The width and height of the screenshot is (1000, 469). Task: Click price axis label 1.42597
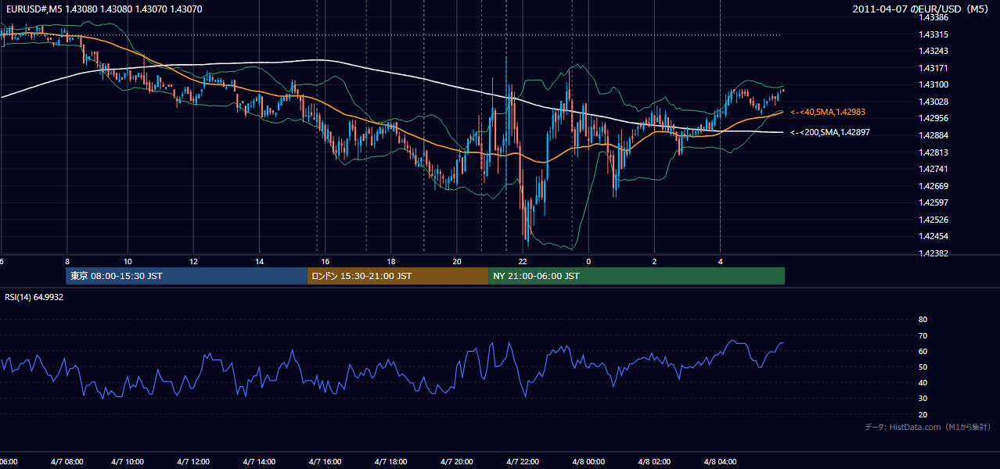(933, 202)
